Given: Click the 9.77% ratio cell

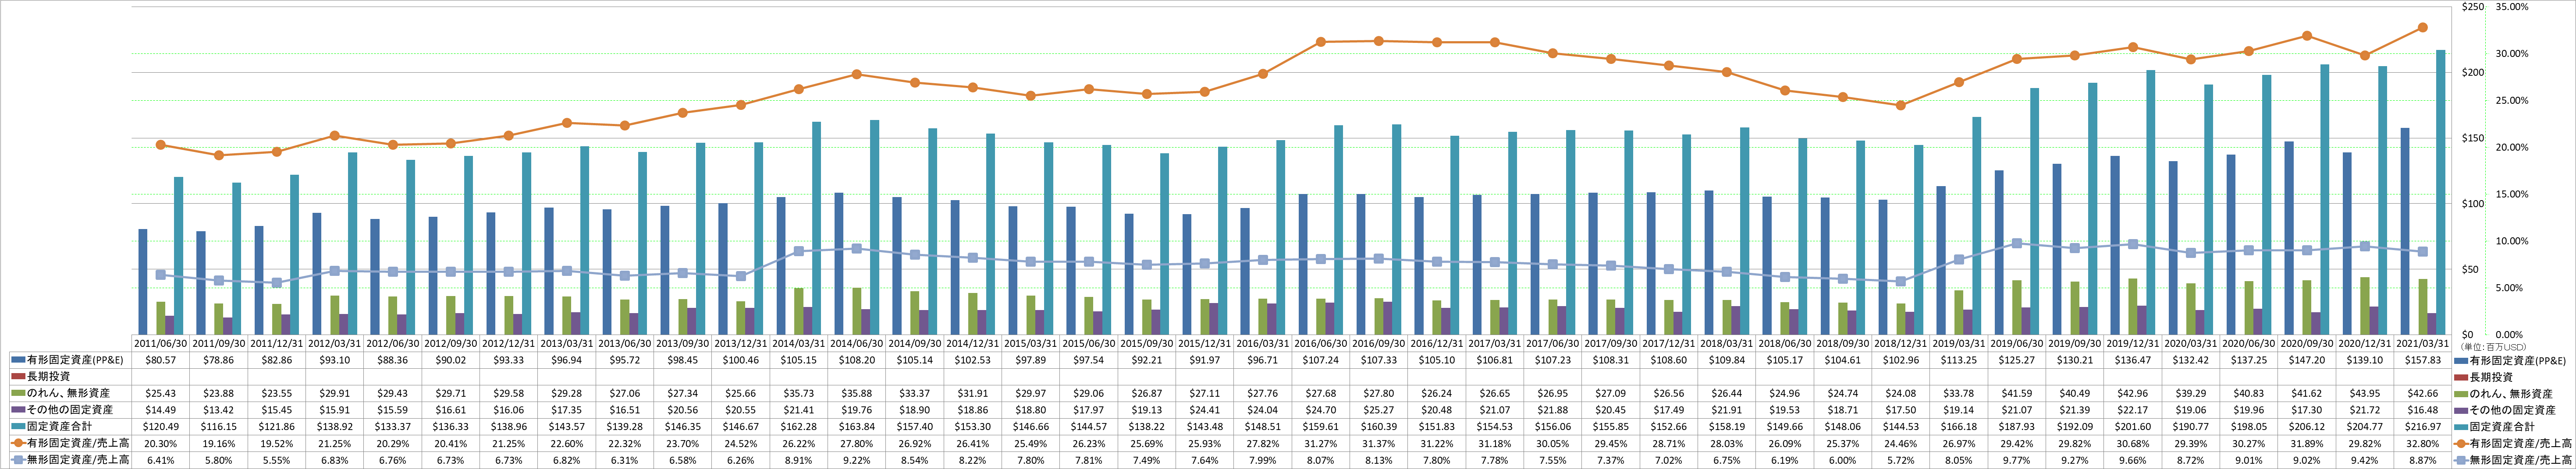Looking at the screenshot, I should pos(2018,460).
